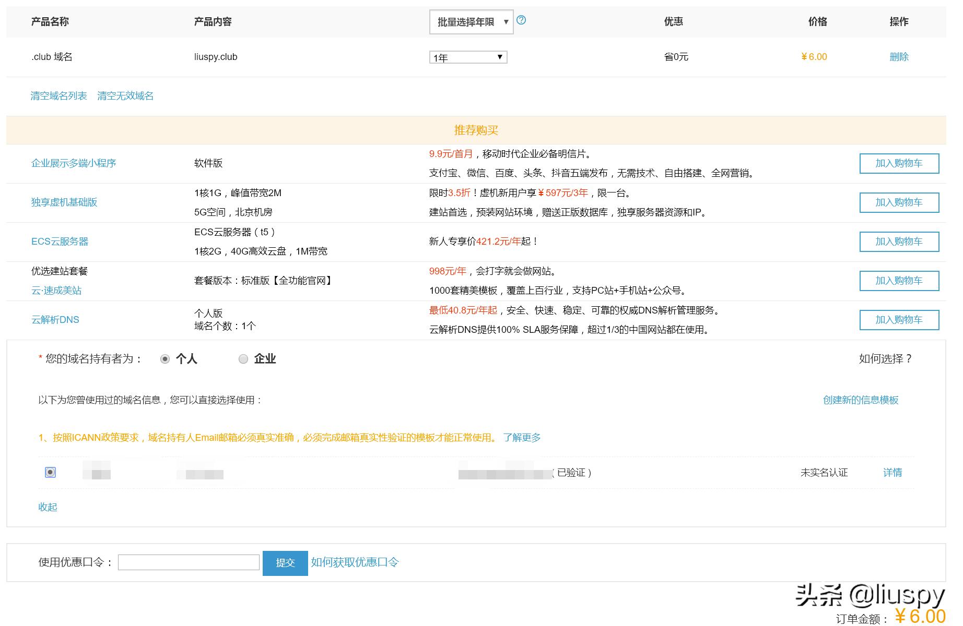View template details via 详情
963x626 pixels.
pos(892,473)
